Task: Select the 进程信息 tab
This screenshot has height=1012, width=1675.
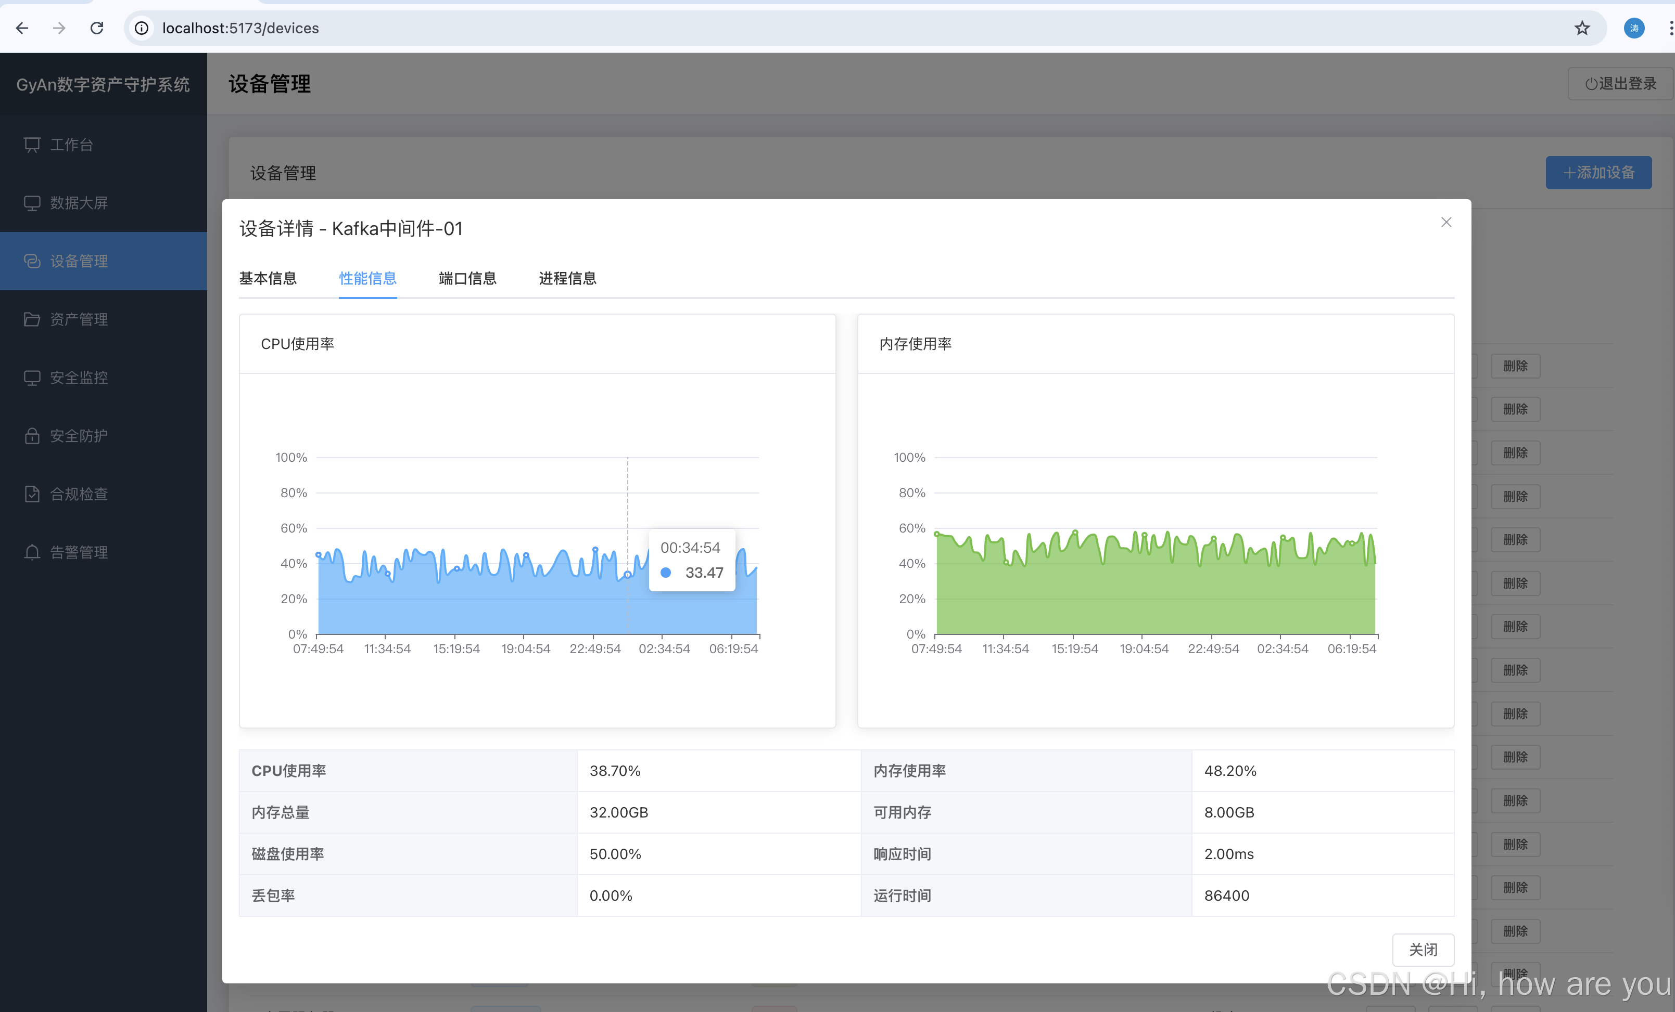Action: 568,278
